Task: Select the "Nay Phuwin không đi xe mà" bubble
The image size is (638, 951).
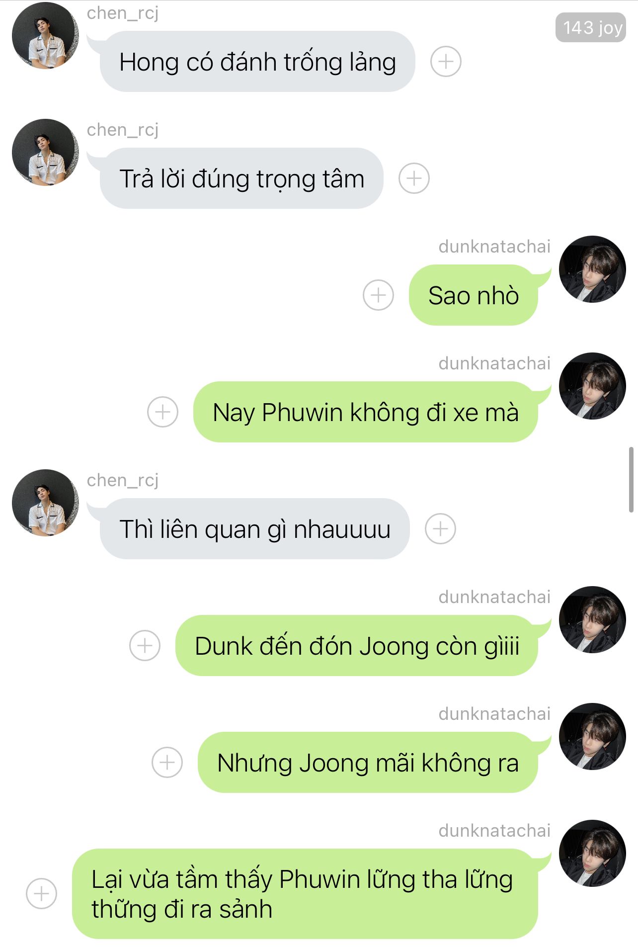Action: 366,412
